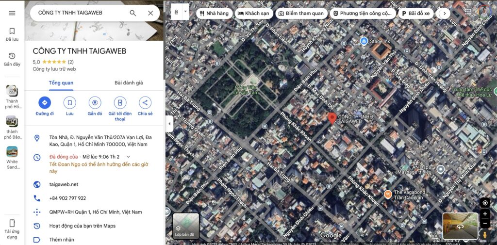Expand the opening hours dropdown arrow
Screen dimensions: 497x245
pos(128,157)
